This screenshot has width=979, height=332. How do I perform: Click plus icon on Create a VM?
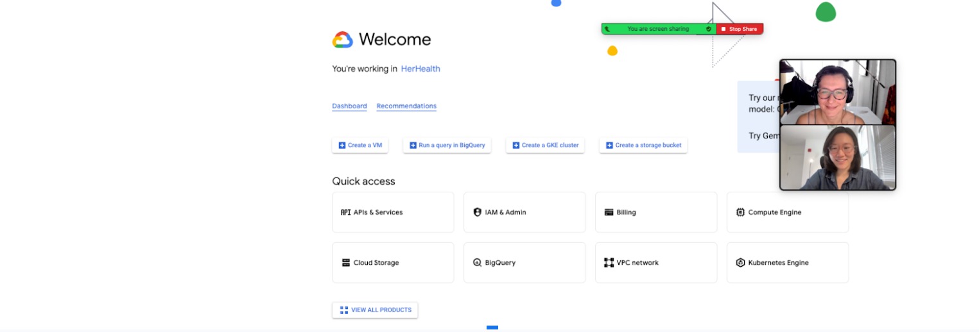[342, 145]
